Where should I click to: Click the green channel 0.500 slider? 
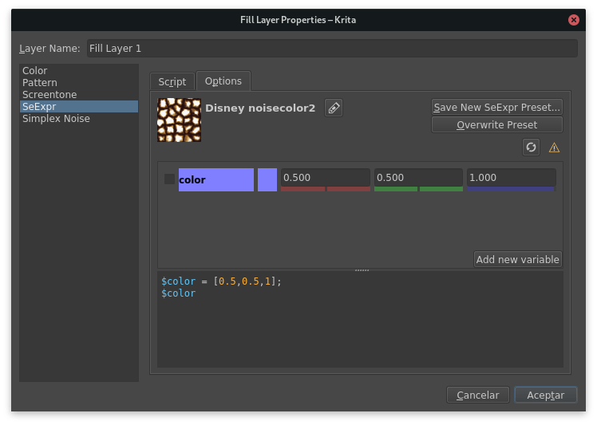[418, 178]
